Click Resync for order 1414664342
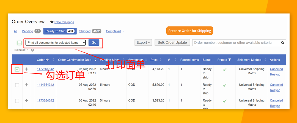 coord(275,90)
